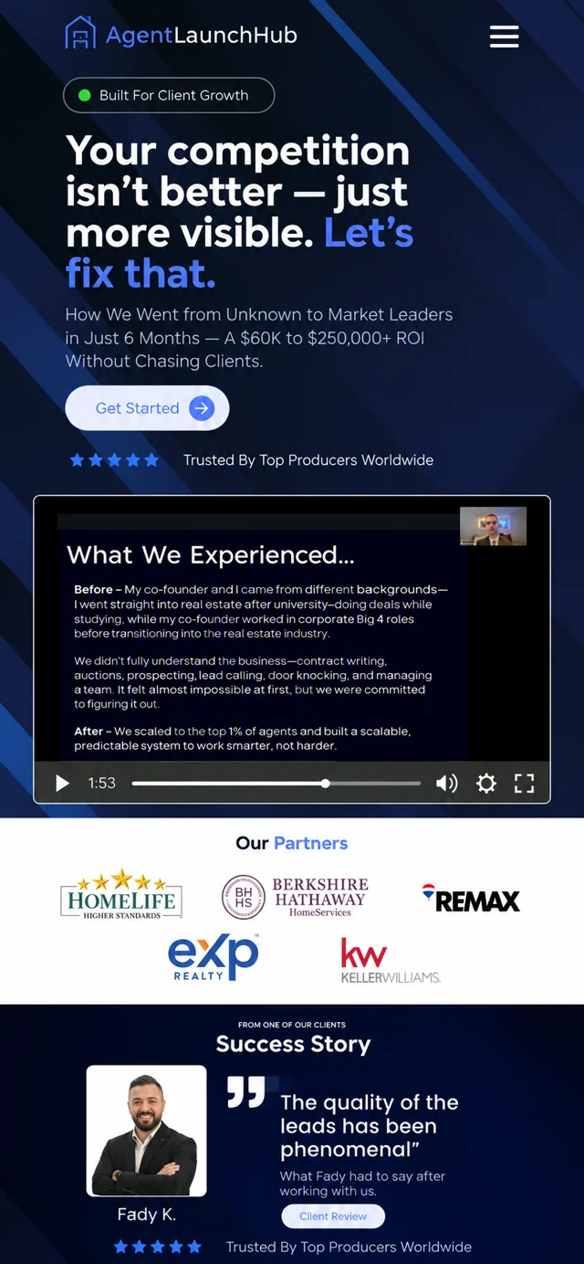Play the video with the play icon
Screen dimensions: 584x1264
point(62,783)
